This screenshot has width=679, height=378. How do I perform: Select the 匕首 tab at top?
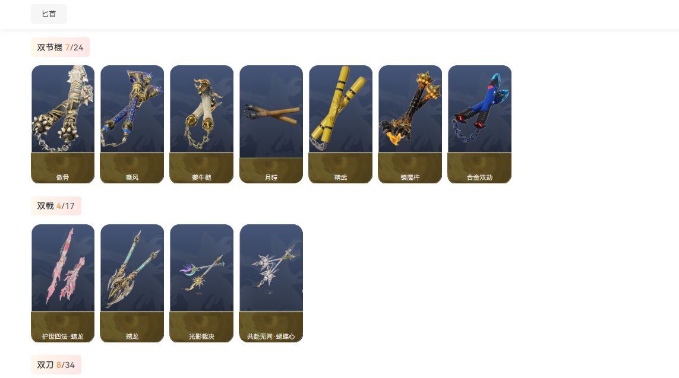[x=49, y=14]
